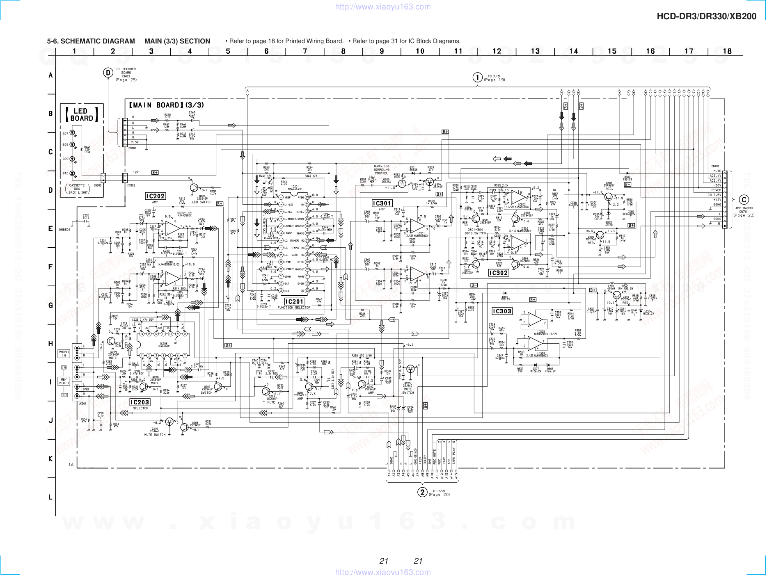Click the MAIN BOARD (3/3) title
This screenshot has width=767, height=575.
(166, 105)
